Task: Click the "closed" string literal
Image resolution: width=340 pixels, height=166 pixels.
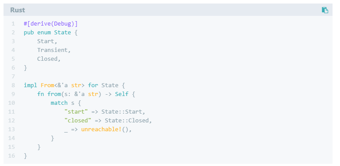Action: [x=78, y=120]
